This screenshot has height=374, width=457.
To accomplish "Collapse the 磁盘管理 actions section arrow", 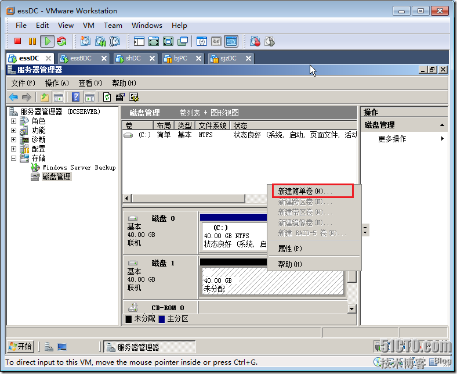I will (x=442, y=125).
